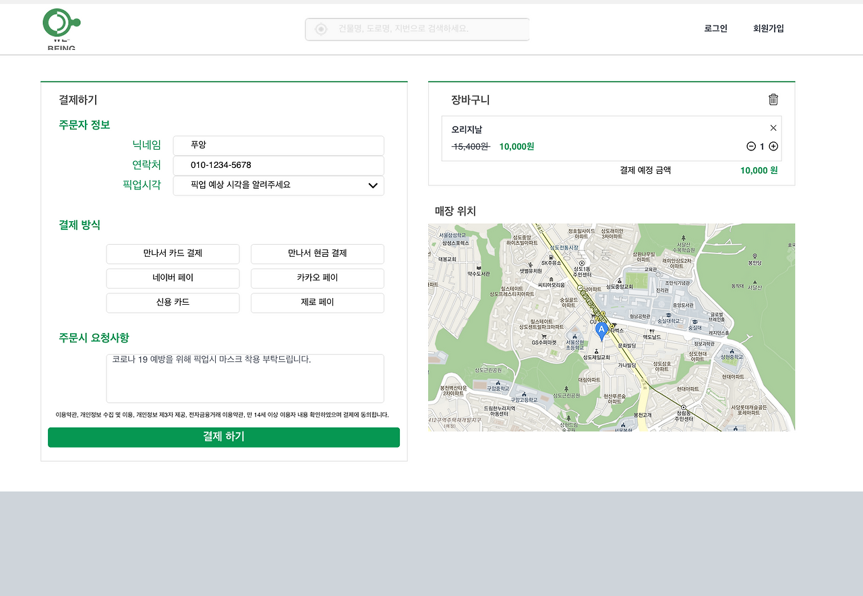Edit the 주문시 요청사항 text area
Viewport: 863px width, 596px height.
point(245,379)
